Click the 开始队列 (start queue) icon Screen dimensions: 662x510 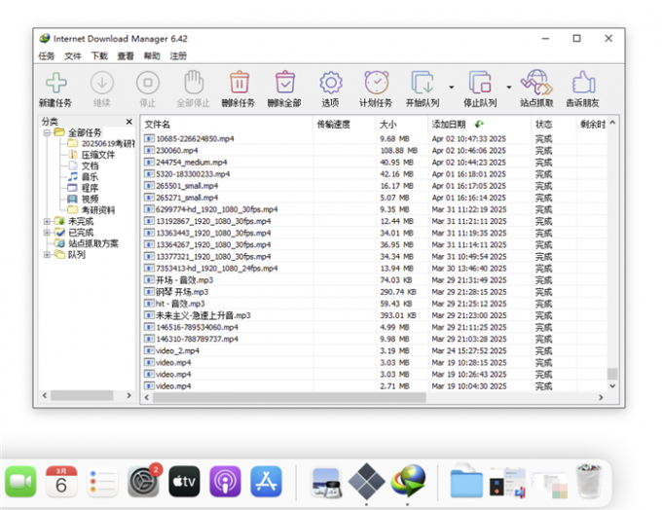pyautogui.click(x=423, y=83)
